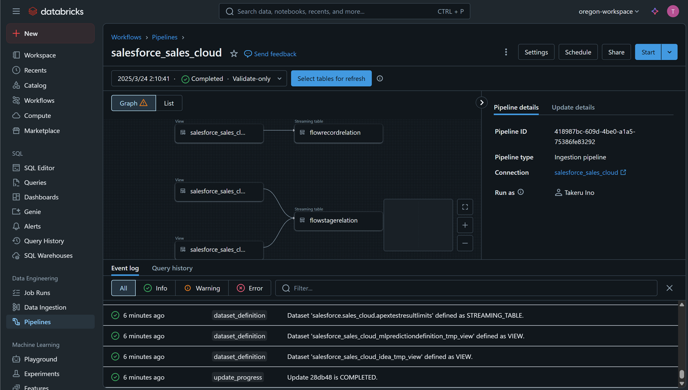
Task: Open Query History in the sidebar
Action: point(51,241)
